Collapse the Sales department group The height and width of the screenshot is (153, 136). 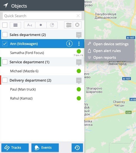click(x=79, y=35)
